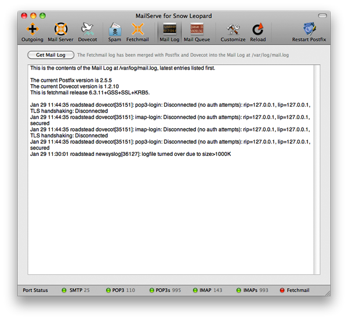Viewport: 348px width, 320px height.
Task: Click the red Fetchmail status light
Action: click(282, 290)
